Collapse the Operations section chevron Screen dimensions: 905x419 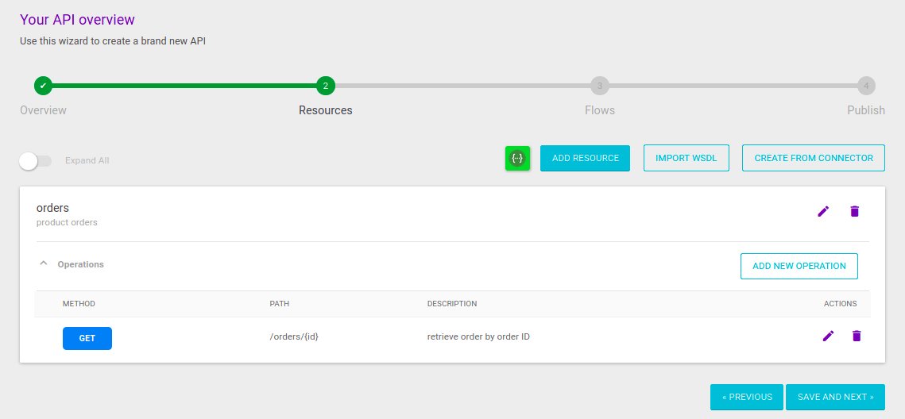pos(44,264)
